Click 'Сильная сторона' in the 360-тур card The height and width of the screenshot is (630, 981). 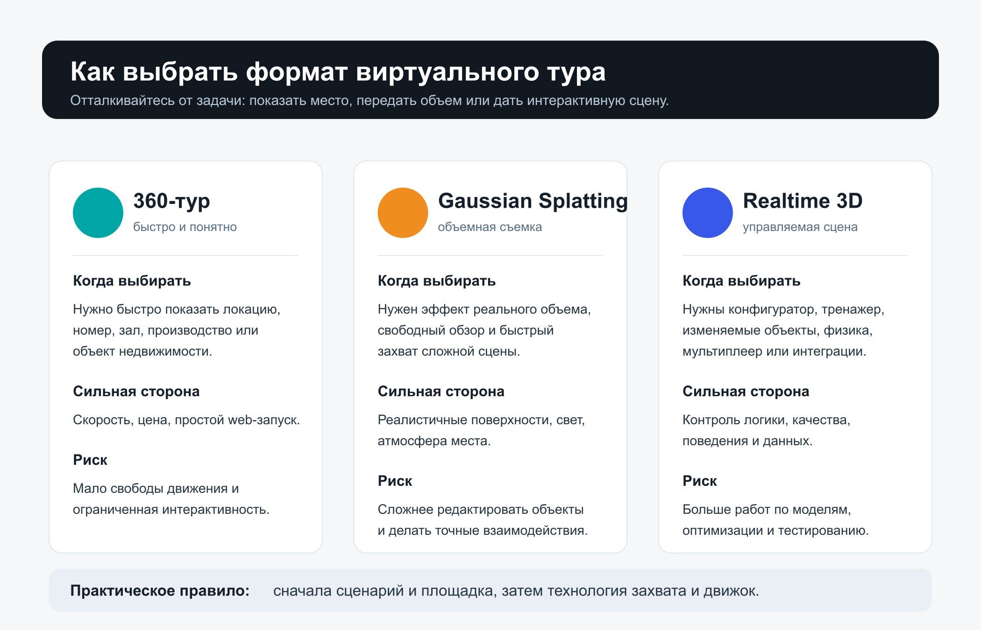[x=136, y=391]
